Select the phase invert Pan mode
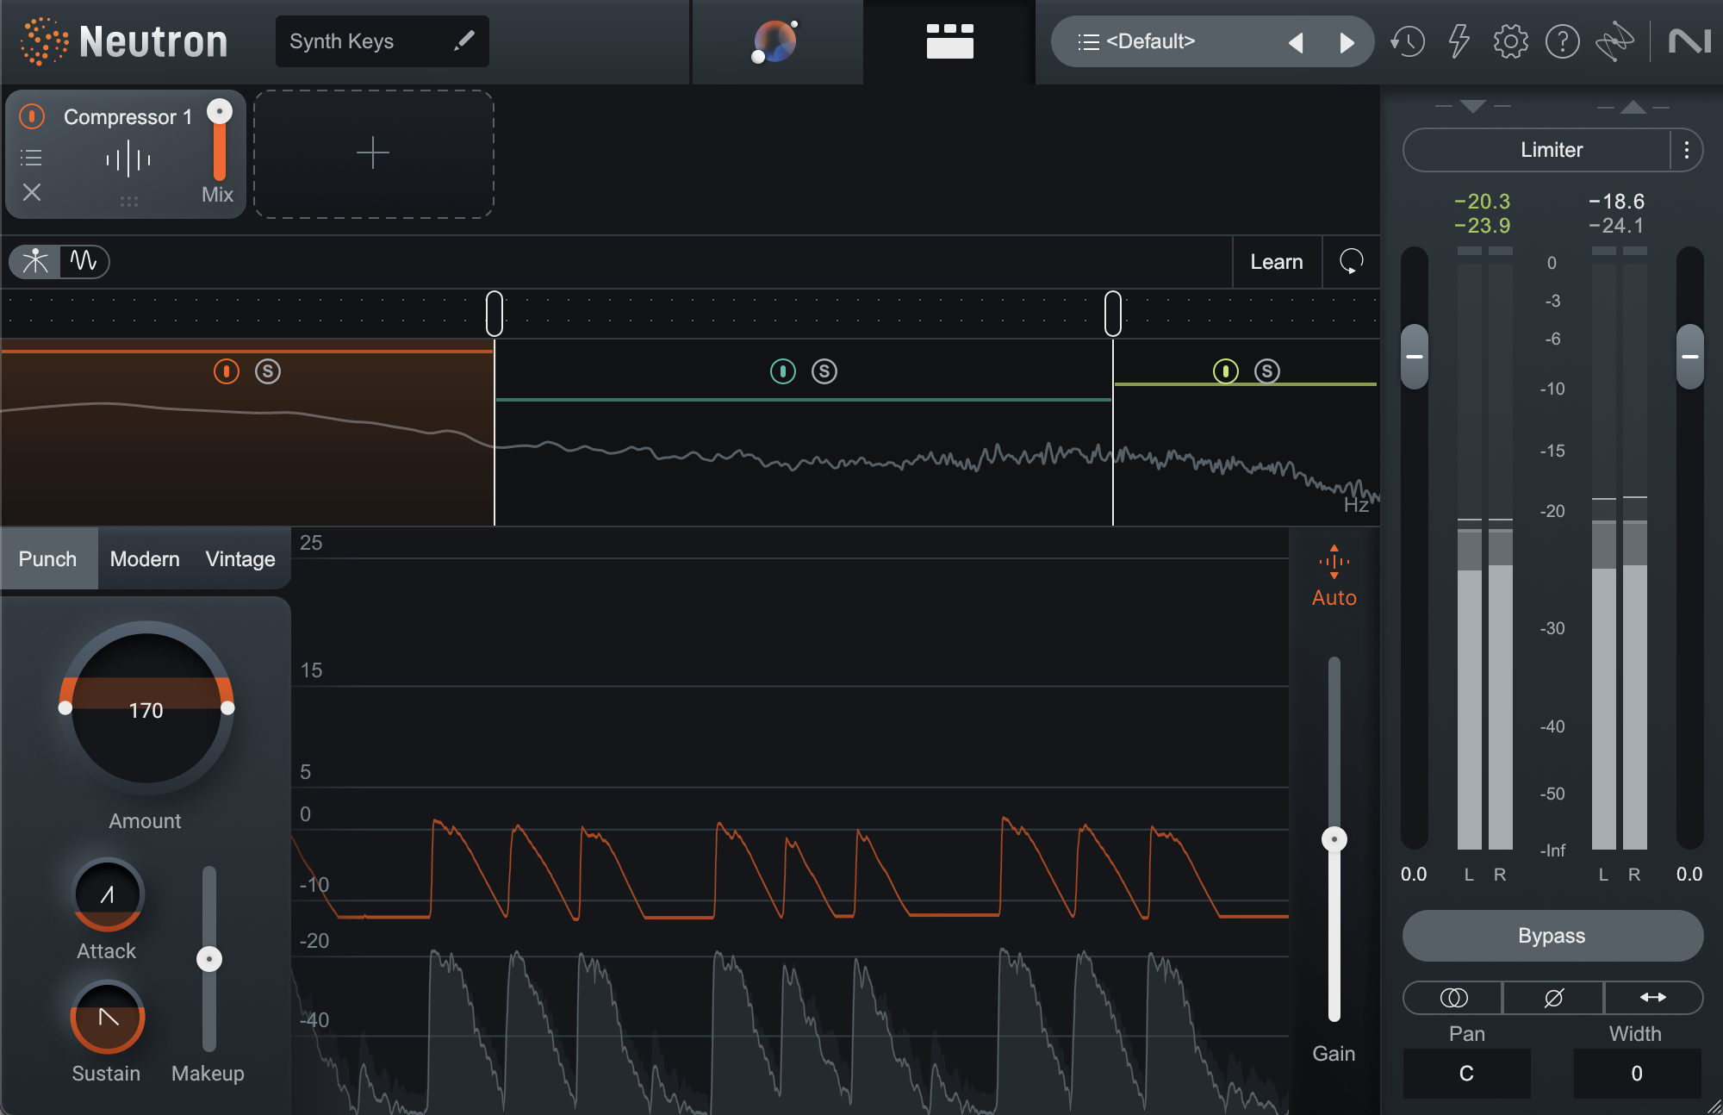This screenshot has width=1723, height=1115. coord(1552,998)
